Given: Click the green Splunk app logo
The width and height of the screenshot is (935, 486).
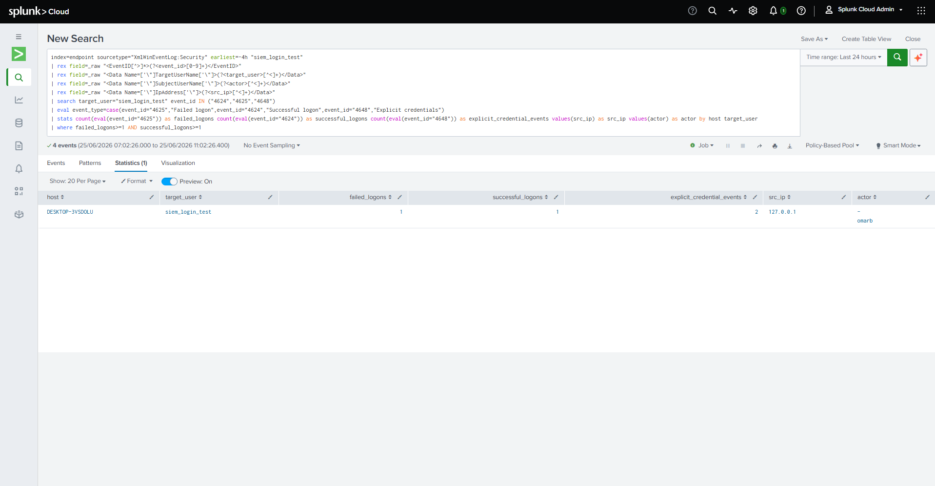Looking at the screenshot, I should [19, 54].
